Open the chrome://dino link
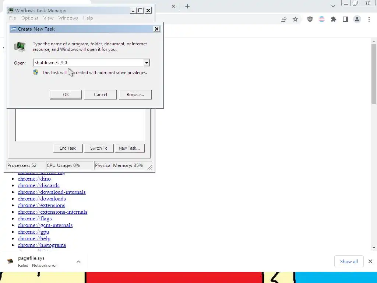 34,179
